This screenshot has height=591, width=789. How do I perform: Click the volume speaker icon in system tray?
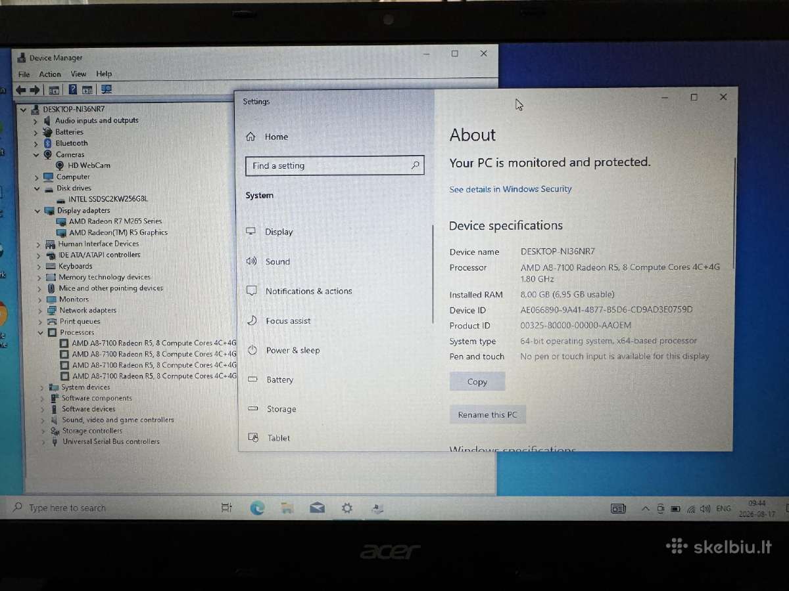(x=705, y=509)
